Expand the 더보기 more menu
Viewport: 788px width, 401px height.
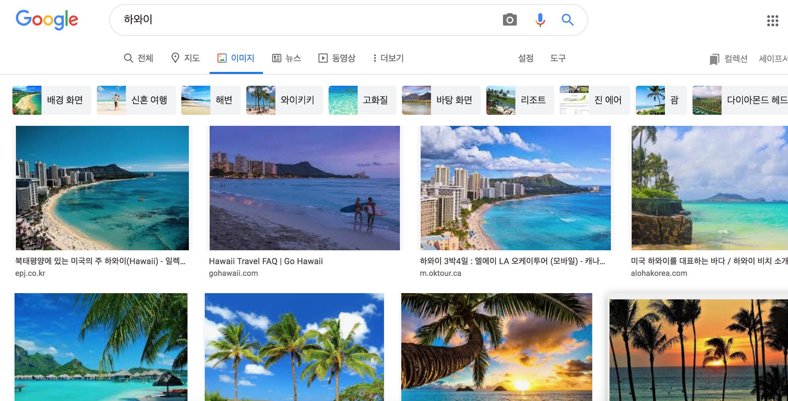pyautogui.click(x=388, y=58)
